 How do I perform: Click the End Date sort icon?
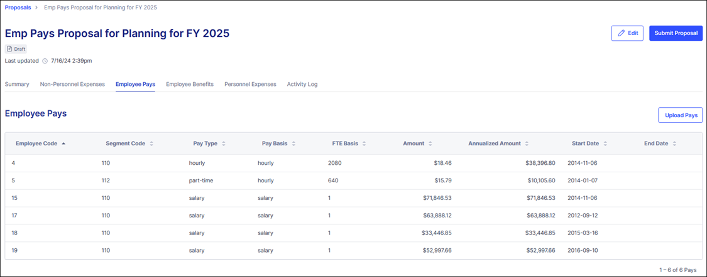point(674,144)
